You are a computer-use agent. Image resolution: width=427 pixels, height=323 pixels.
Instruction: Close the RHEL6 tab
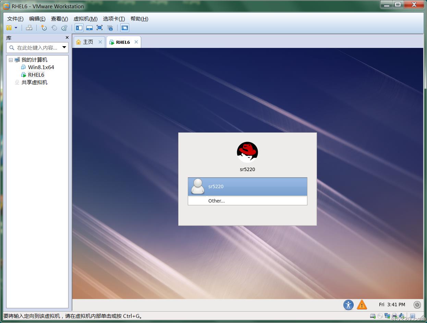click(136, 42)
